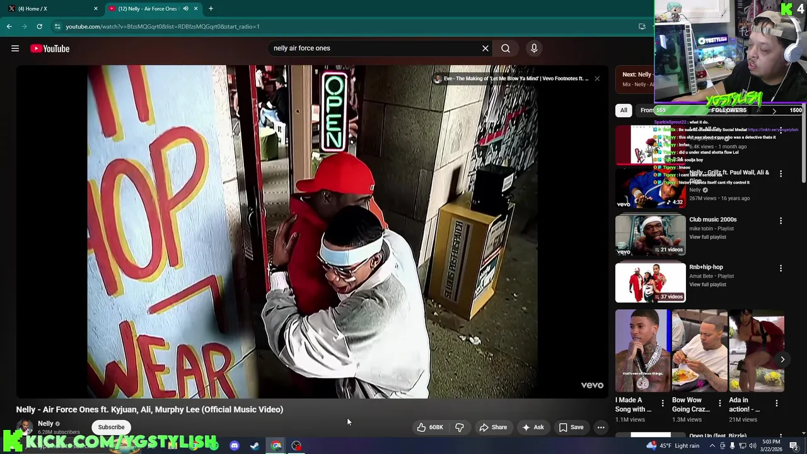Viewport: 807px width, 454px height.
Task: Show hidden system tray icons
Action: pyautogui.click(x=712, y=446)
